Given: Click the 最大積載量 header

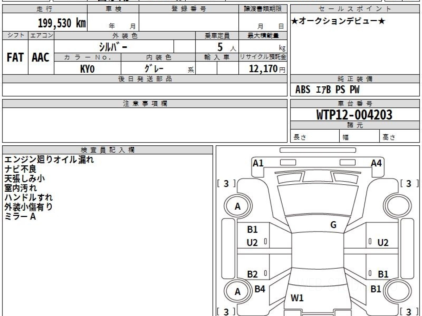Looking at the screenshot, I should tap(263, 35).
